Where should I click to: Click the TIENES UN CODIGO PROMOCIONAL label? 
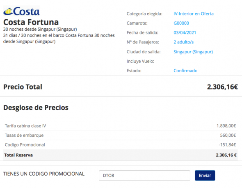point(44,174)
